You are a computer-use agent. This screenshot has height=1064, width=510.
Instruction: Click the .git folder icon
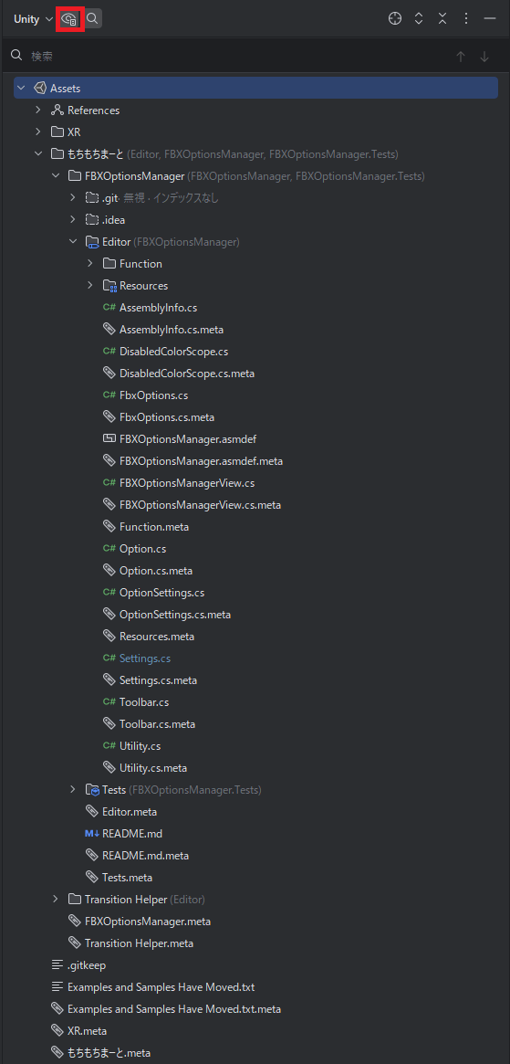92,197
